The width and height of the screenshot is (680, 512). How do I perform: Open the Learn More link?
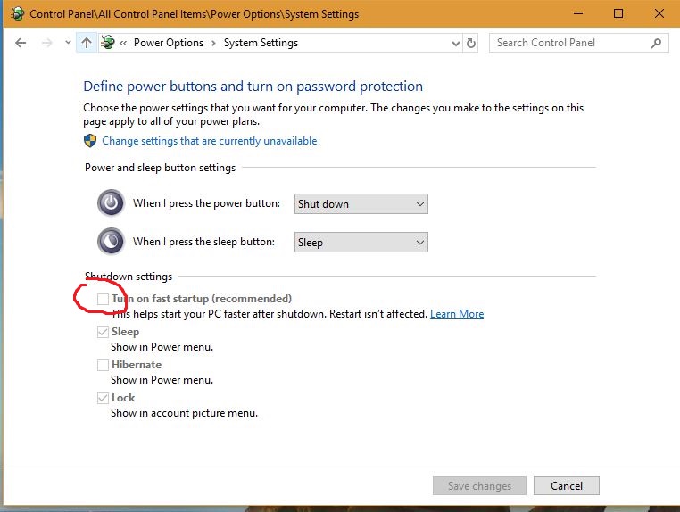point(457,314)
